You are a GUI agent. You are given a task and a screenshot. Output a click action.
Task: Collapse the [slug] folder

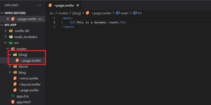point(10,55)
